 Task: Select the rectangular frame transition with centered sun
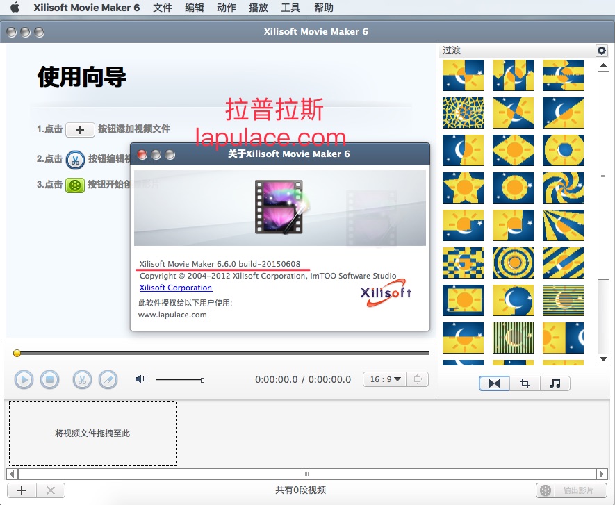point(464,300)
